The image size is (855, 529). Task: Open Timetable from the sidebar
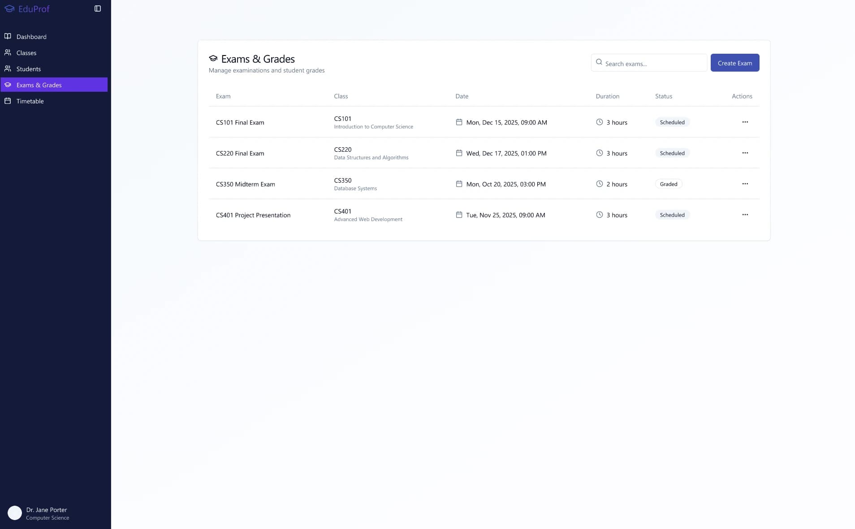pyautogui.click(x=54, y=101)
